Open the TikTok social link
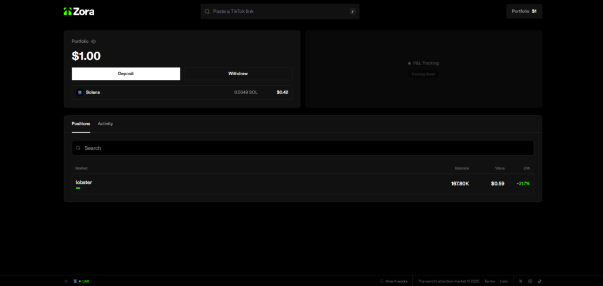The width and height of the screenshot is (603, 286). click(539, 281)
